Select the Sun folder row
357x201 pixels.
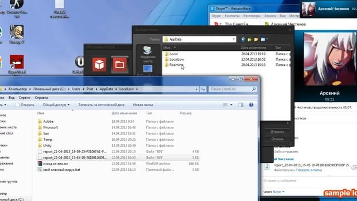(118, 133)
